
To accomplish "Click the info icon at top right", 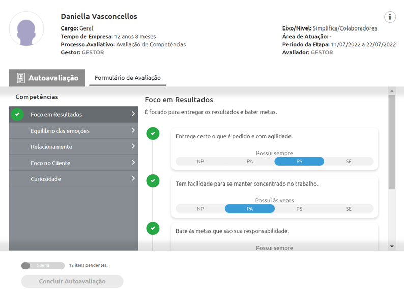I will click(390, 17).
